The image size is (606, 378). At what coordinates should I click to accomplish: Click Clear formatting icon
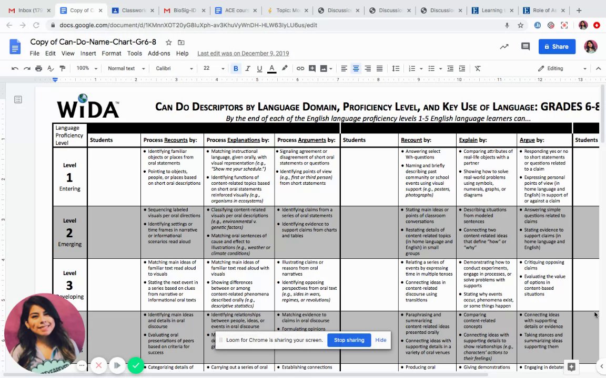coord(478,68)
